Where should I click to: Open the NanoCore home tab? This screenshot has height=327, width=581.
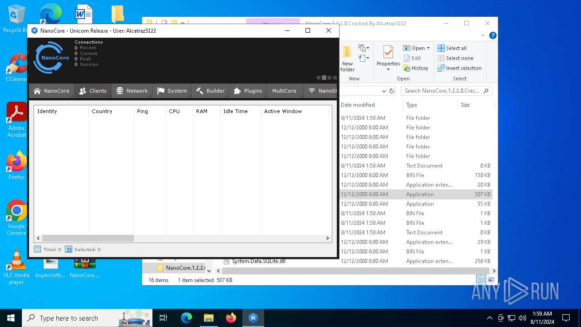52,91
